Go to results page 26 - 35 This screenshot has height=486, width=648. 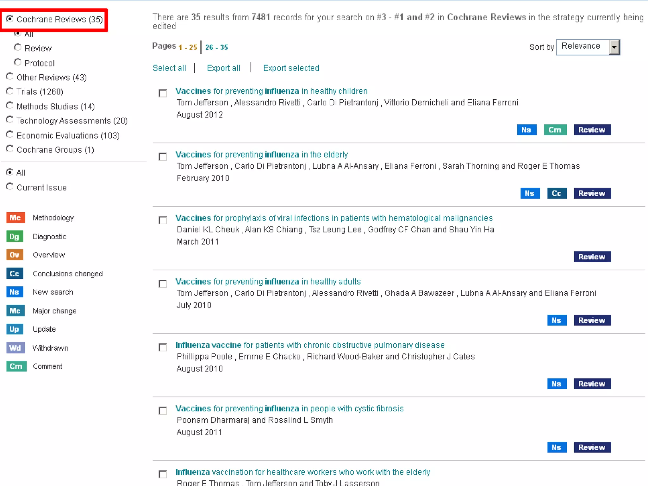click(x=216, y=47)
